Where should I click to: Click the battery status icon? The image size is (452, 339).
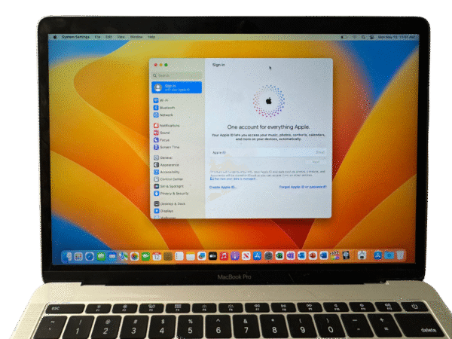(x=344, y=37)
